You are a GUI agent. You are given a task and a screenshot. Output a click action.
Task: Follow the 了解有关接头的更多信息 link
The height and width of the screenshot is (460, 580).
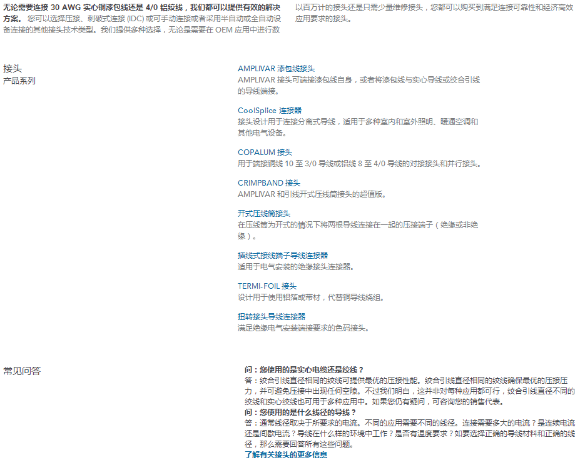(286, 455)
